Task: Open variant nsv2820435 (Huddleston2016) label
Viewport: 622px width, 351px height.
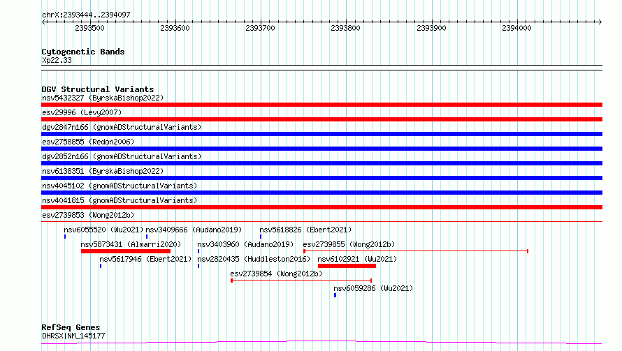Action: (x=254, y=259)
